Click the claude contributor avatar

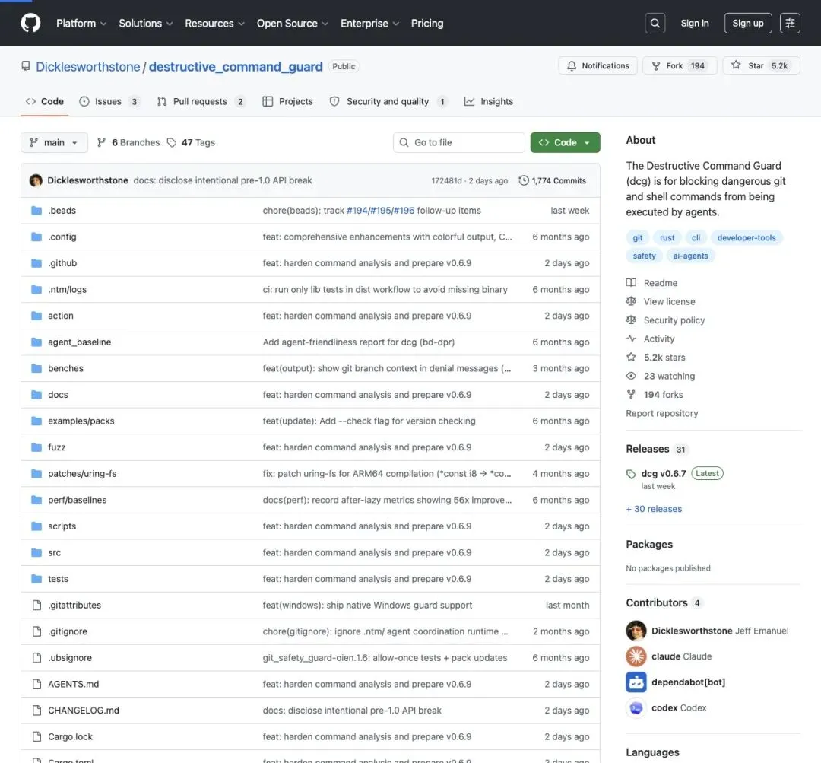coord(636,656)
